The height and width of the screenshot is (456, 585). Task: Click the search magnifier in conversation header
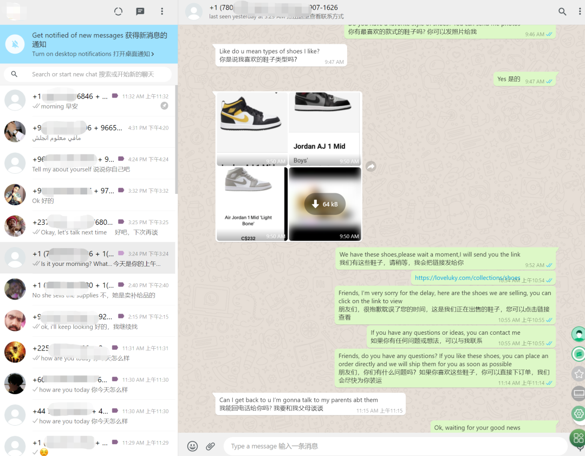pyautogui.click(x=562, y=11)
